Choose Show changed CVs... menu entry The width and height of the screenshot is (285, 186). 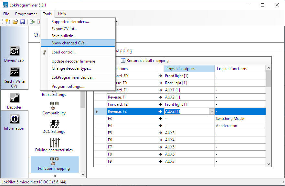point(78,43)
